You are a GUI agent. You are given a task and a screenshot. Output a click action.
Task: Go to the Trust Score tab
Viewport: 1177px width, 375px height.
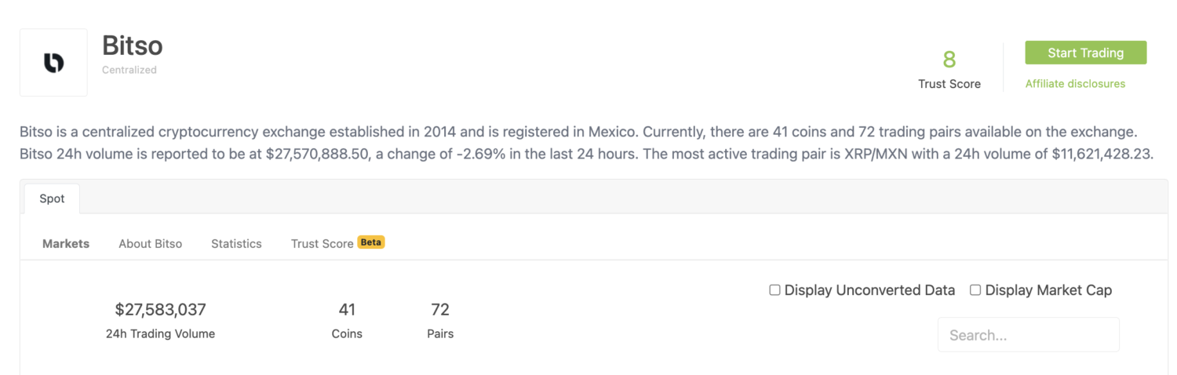point(322,244)
